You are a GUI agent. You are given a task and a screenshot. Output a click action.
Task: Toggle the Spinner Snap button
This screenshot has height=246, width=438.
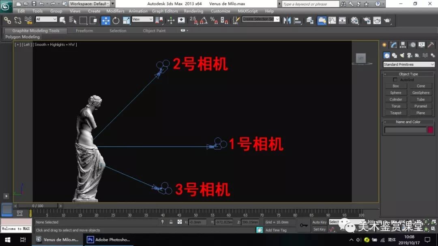(224, 20)
